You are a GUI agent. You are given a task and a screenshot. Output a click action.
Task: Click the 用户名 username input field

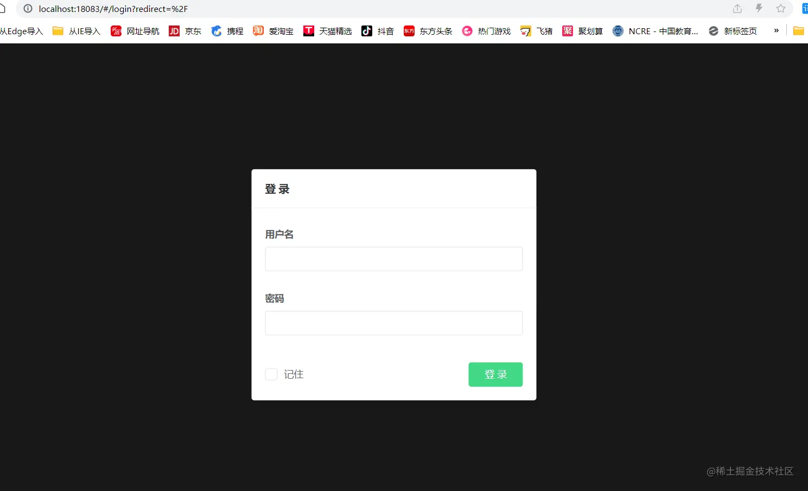[x=393, y=259]
